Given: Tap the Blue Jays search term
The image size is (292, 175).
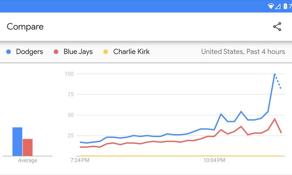Looking at the screenshot, I should (x=78, y=52).
